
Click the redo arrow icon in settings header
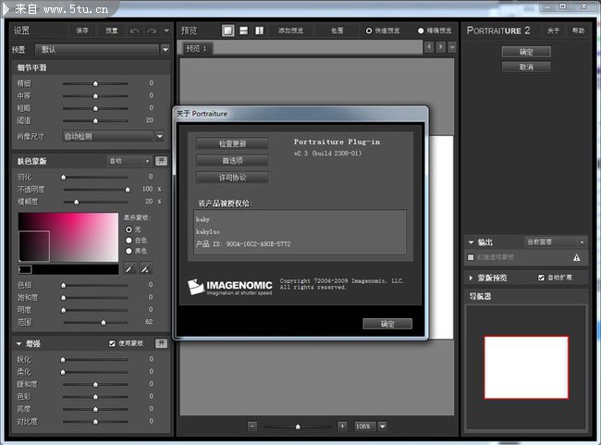click(x=152, y=31)
